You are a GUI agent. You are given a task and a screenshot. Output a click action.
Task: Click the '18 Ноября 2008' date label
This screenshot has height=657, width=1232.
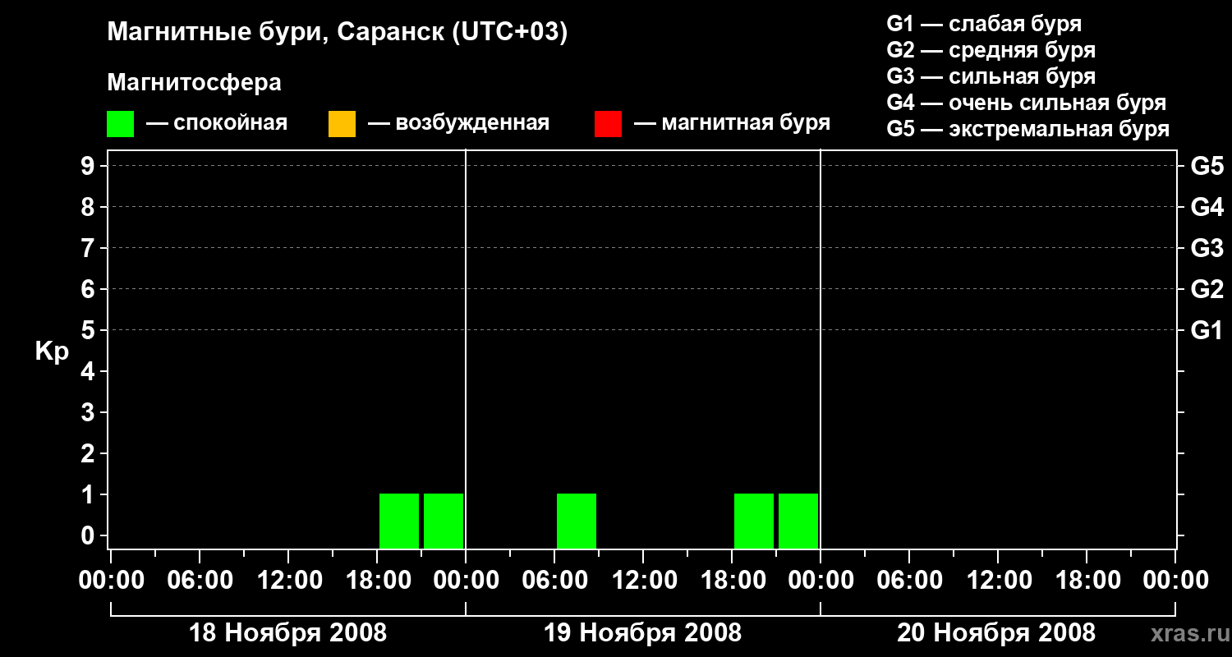pyautogui.click(x=288, y=633)
